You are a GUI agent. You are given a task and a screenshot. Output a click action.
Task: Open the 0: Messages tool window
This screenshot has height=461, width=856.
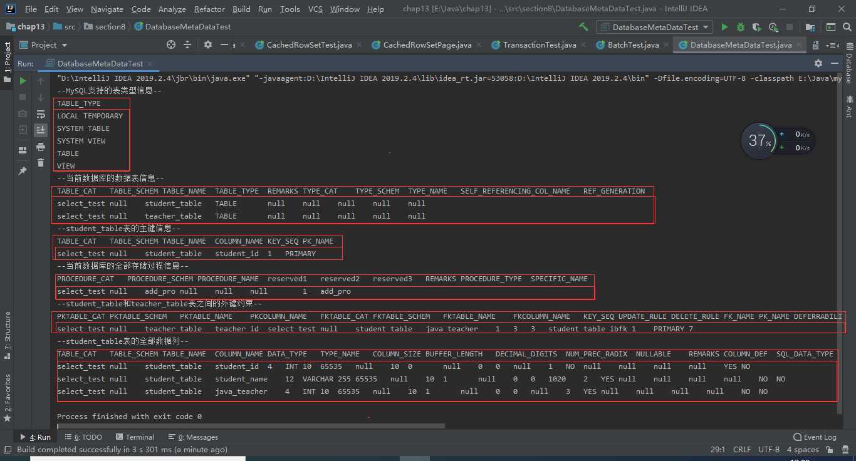coord(193,437)
